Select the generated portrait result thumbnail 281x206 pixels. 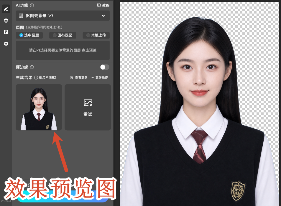(x=39, y=107)
